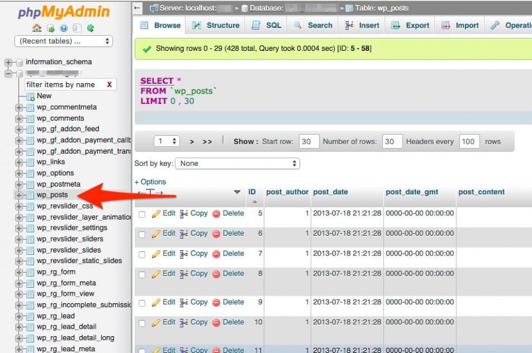Expand the information_schema database node

[x=8, y=62]
